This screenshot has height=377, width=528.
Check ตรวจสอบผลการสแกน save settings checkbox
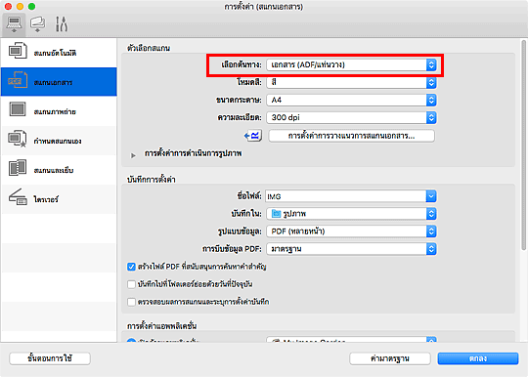pos(131,302)
